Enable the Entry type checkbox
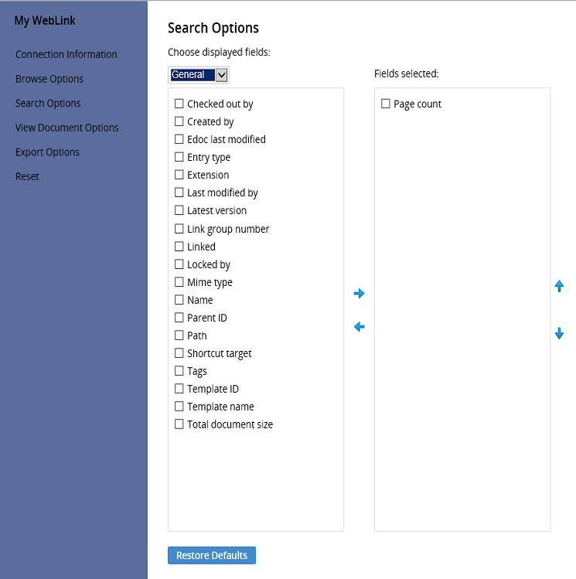The image size is (576, 579). click(179, 157)
